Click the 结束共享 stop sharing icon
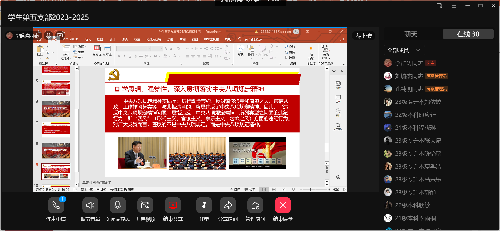 coord(173,205)
